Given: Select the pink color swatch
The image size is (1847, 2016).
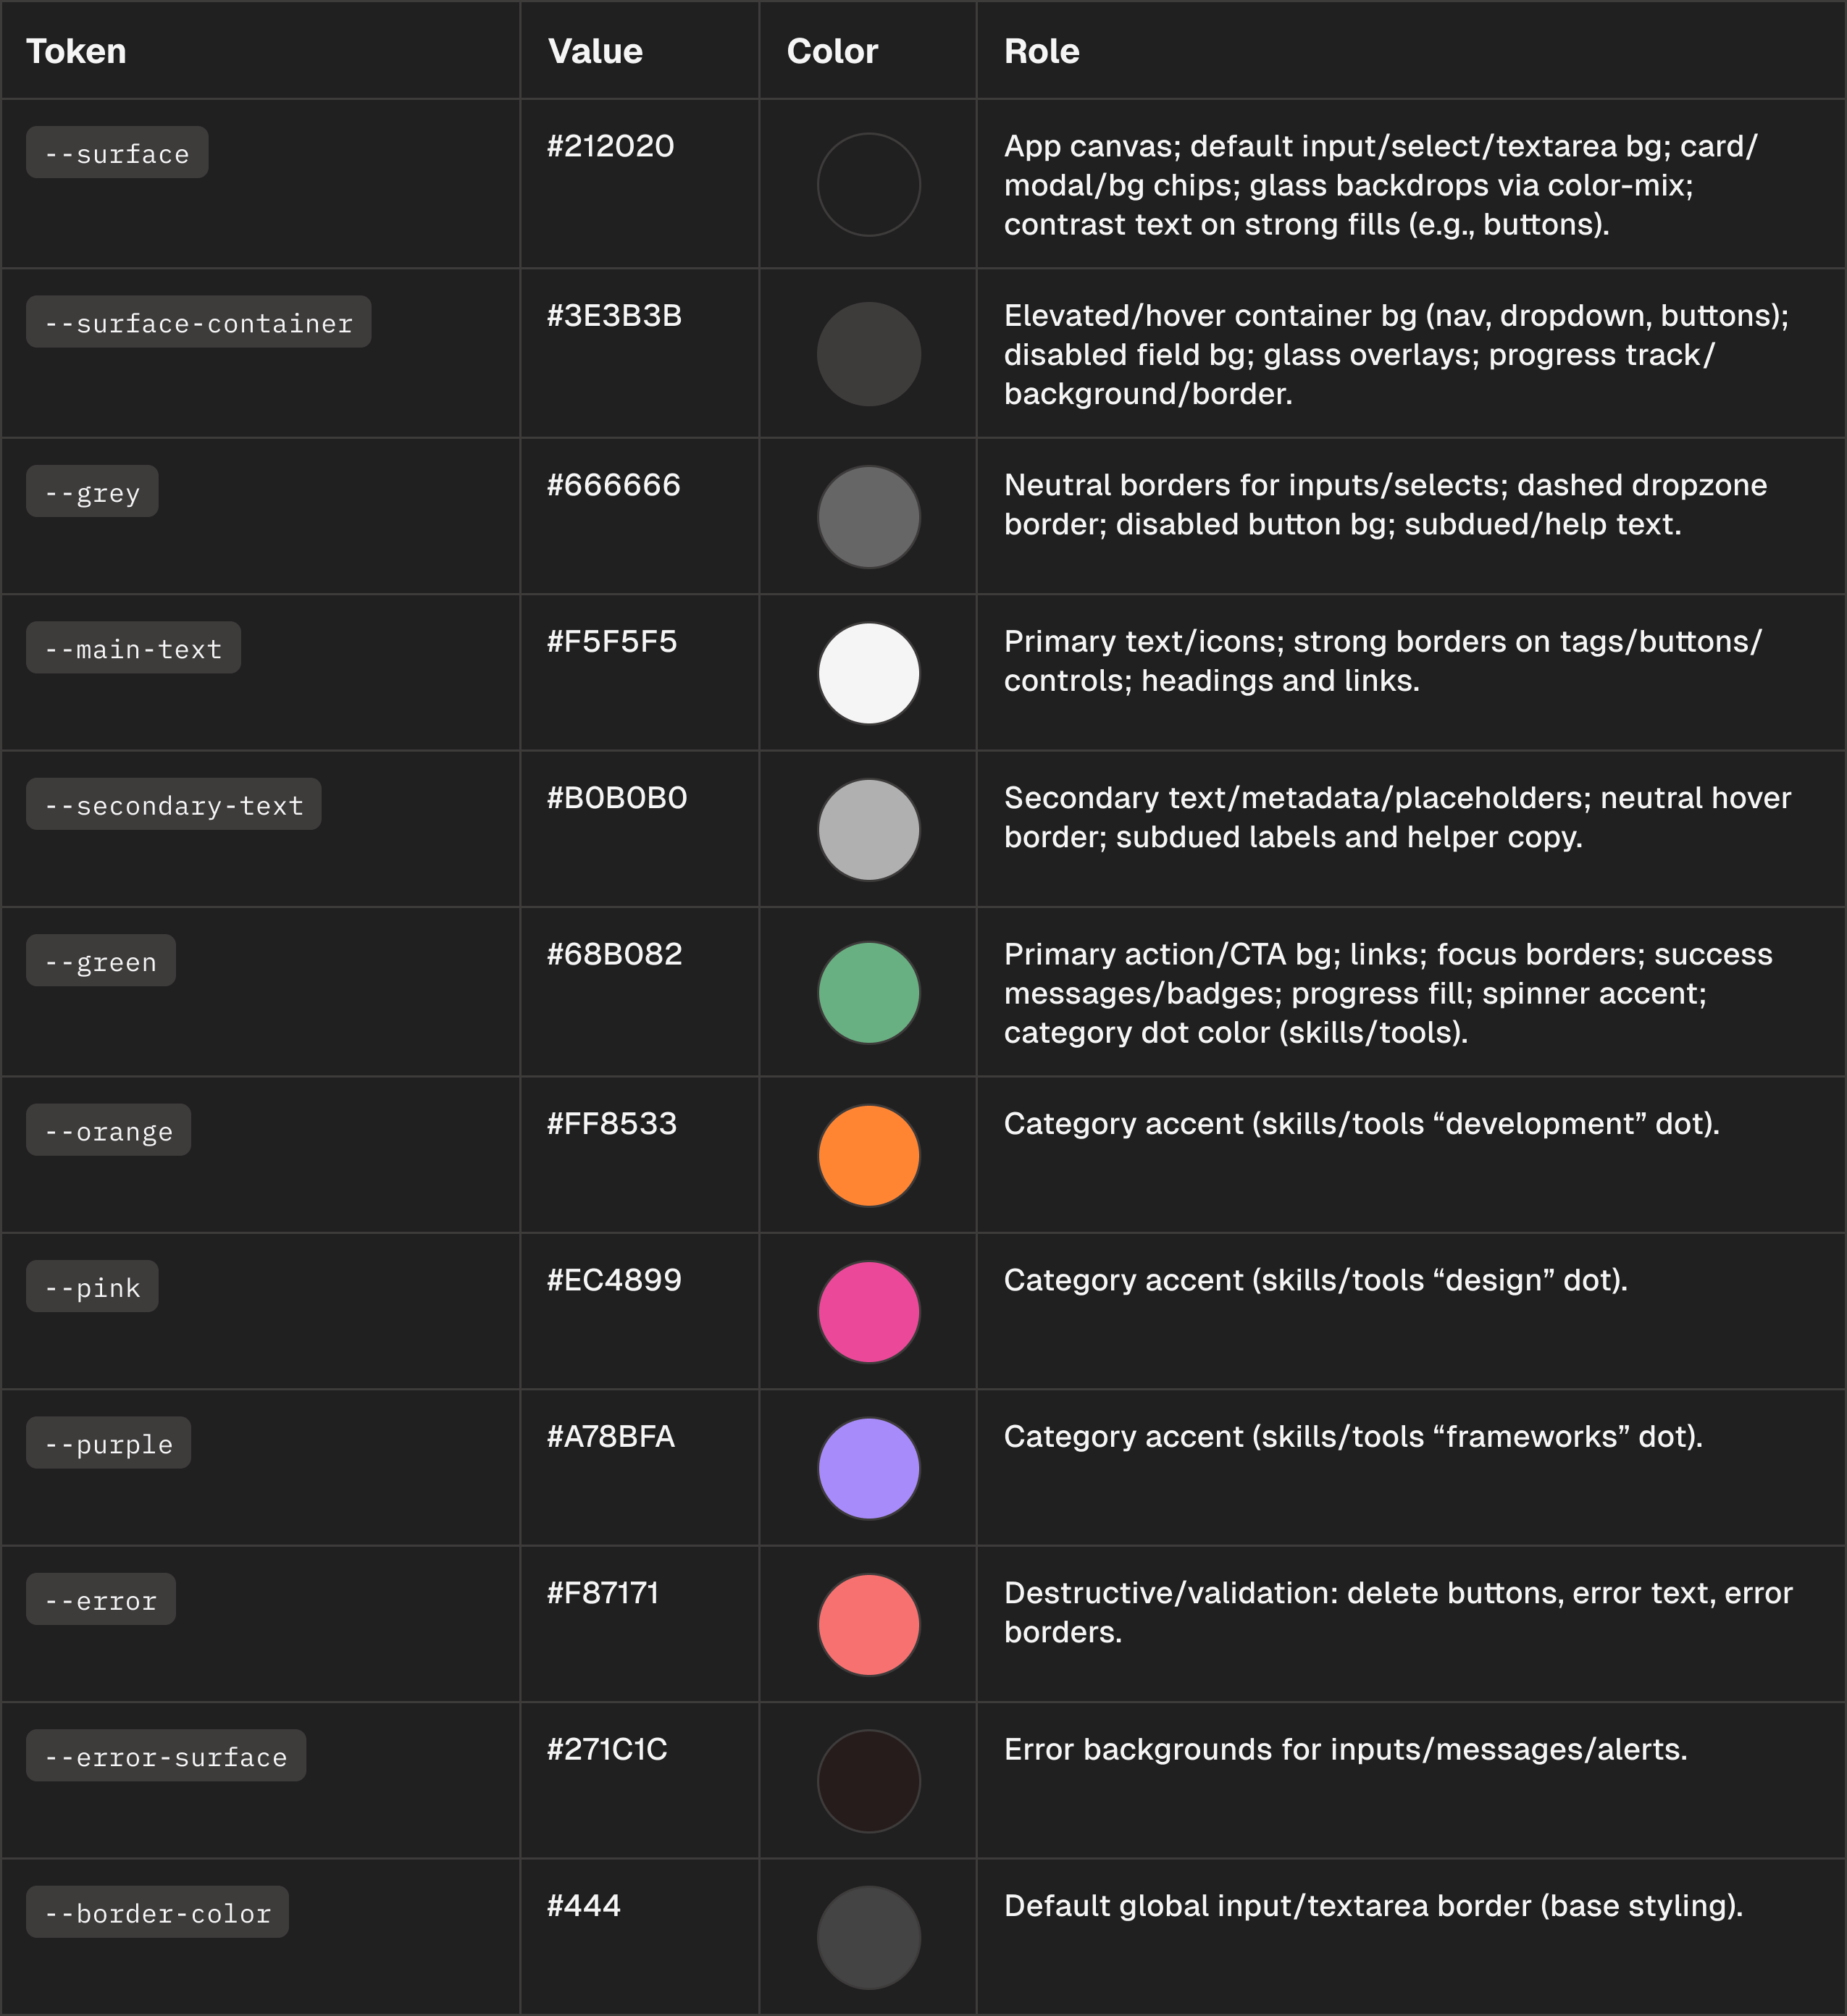Looking at the screenshot, I should [868, 1312].
